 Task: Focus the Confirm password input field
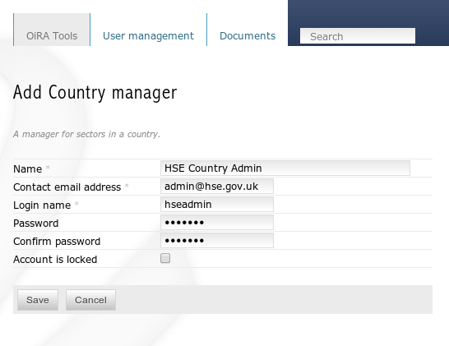[x=217, y=241]
